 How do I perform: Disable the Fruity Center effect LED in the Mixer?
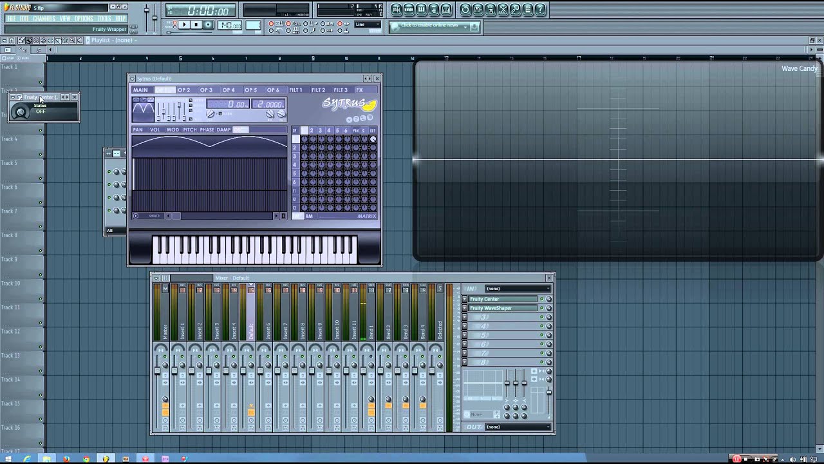[x=541, y=299]
